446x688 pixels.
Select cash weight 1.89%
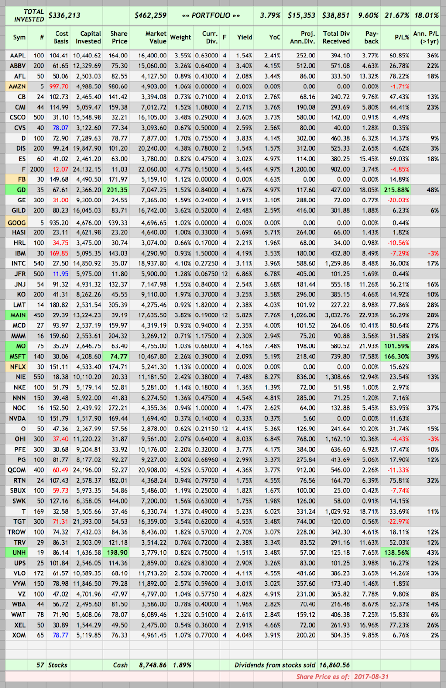pyautogui.click(x=182, y=665)
